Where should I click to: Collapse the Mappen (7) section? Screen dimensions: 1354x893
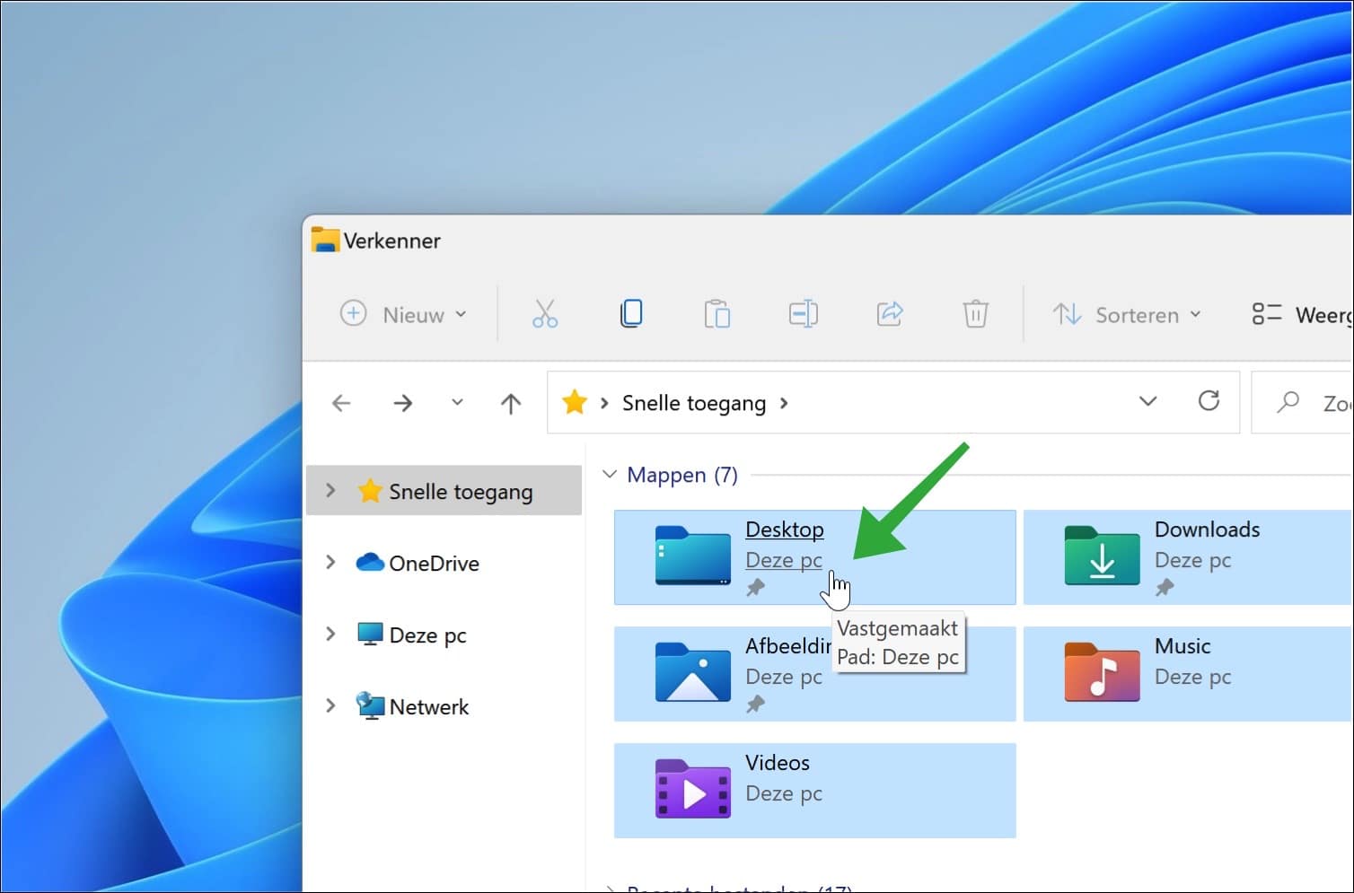[610, 475]
